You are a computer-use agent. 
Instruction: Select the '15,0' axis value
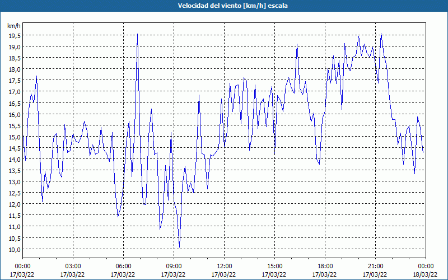point(14,137)
